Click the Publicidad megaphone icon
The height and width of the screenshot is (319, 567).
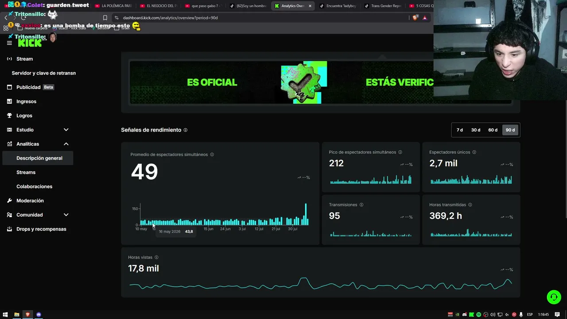(9, 87)
